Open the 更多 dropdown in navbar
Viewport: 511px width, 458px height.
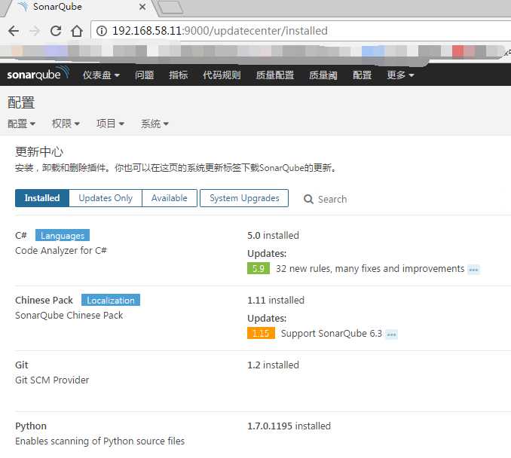coord(400,75)
